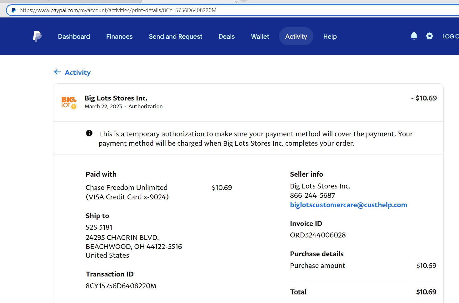Screen dimensions: 459x303
Task: Open account settings gear
Action: tap(430, 36)
